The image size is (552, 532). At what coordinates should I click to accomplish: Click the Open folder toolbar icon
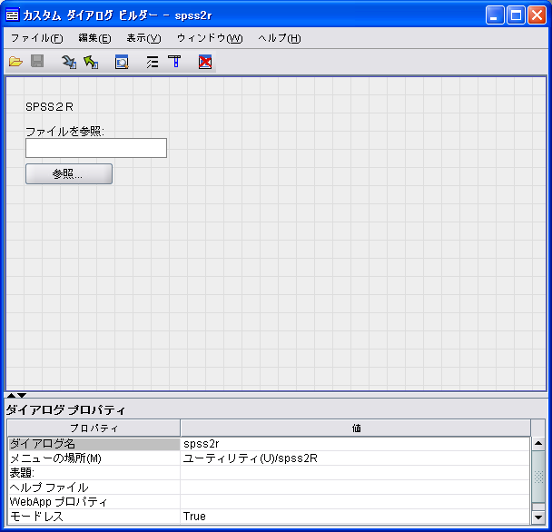(15, 62)
